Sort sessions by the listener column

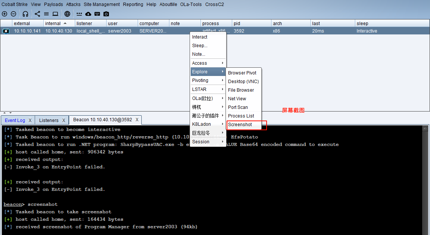90,23
